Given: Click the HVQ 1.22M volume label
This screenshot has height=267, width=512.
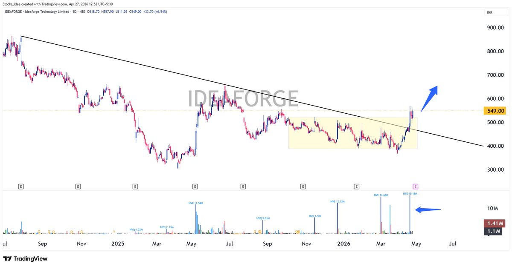Looking at the screenshot, I should click(x=136, y=230).
